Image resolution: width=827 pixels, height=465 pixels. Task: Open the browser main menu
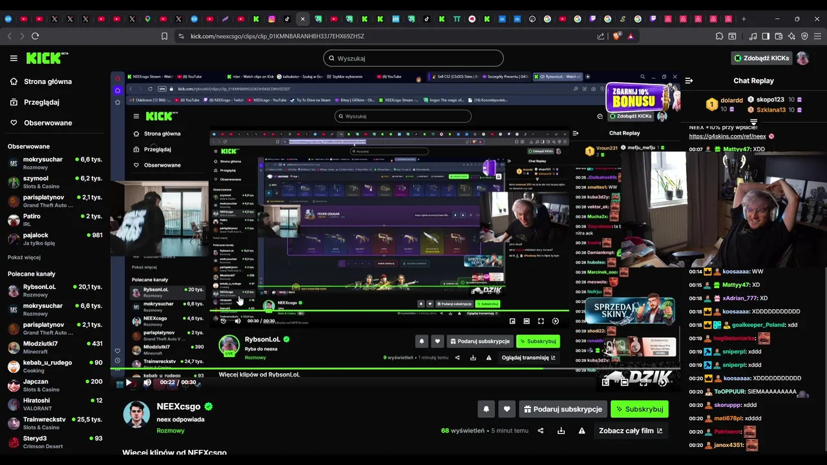(x=817, y=36)
